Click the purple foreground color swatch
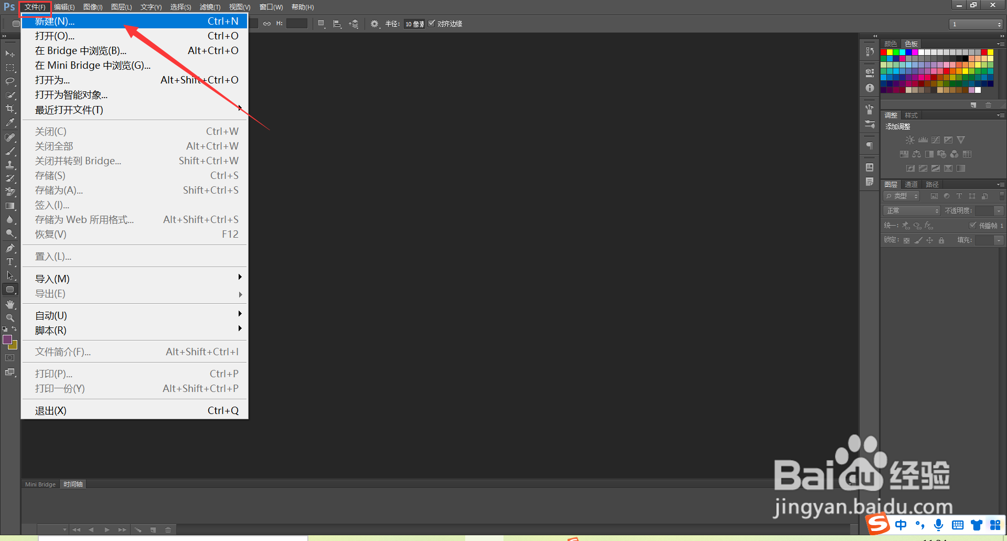The width and height of the screenshot is (1007, 541). pyautogui.click(x=7, y=339)
